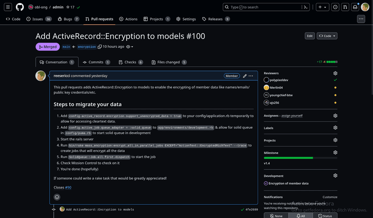Click the GitHub logo icon
The width and height of the screenshot is (373, 218).
point(20,7)
